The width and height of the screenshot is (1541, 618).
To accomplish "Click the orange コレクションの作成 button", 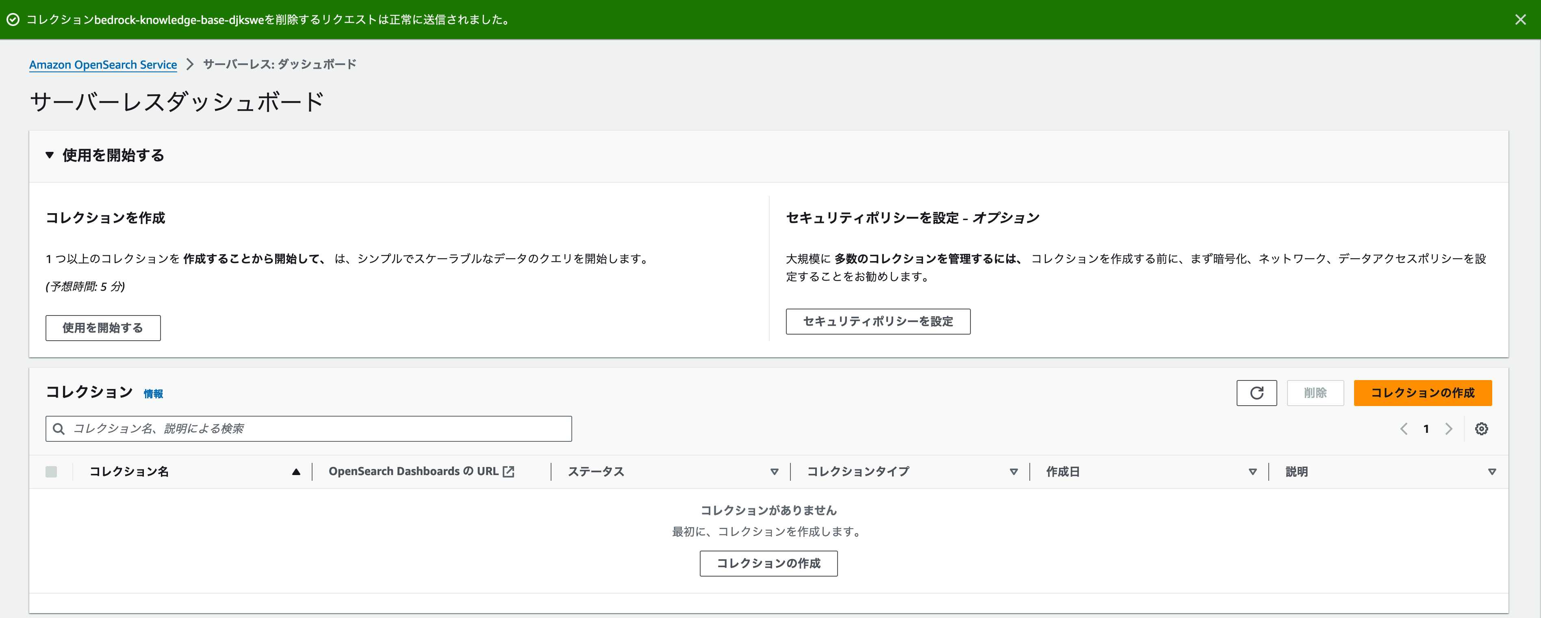I will 1423,393.
